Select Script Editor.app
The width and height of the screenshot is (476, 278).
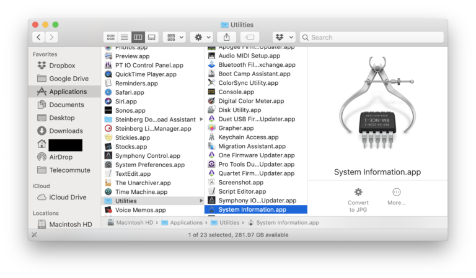pyautogui.click(x=256, y=191)
